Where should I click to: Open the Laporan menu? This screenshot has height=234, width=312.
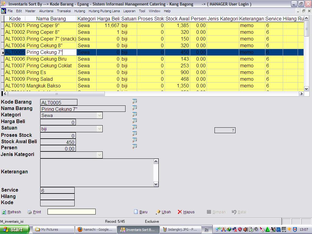[x=129, y=11]
